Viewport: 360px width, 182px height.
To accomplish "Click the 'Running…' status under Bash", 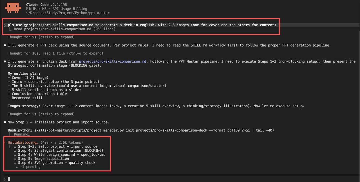I will (22, 134).
